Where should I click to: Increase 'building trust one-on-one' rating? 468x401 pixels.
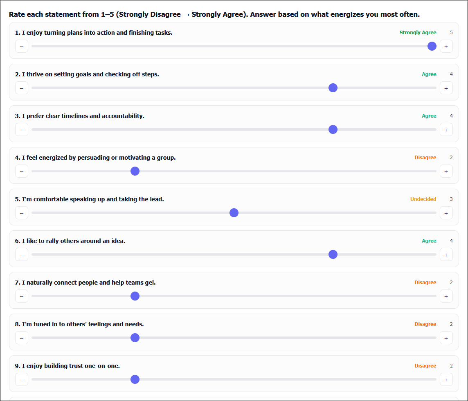(x=446, y=380)
